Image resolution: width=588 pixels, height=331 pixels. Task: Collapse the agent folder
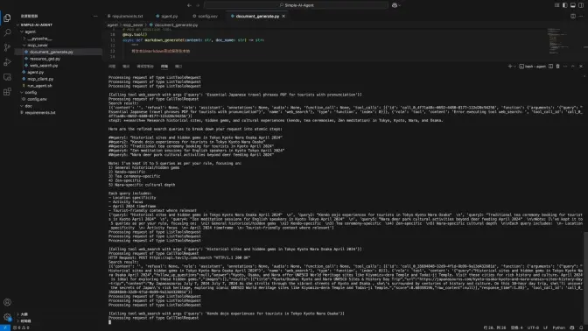[30, 32]
